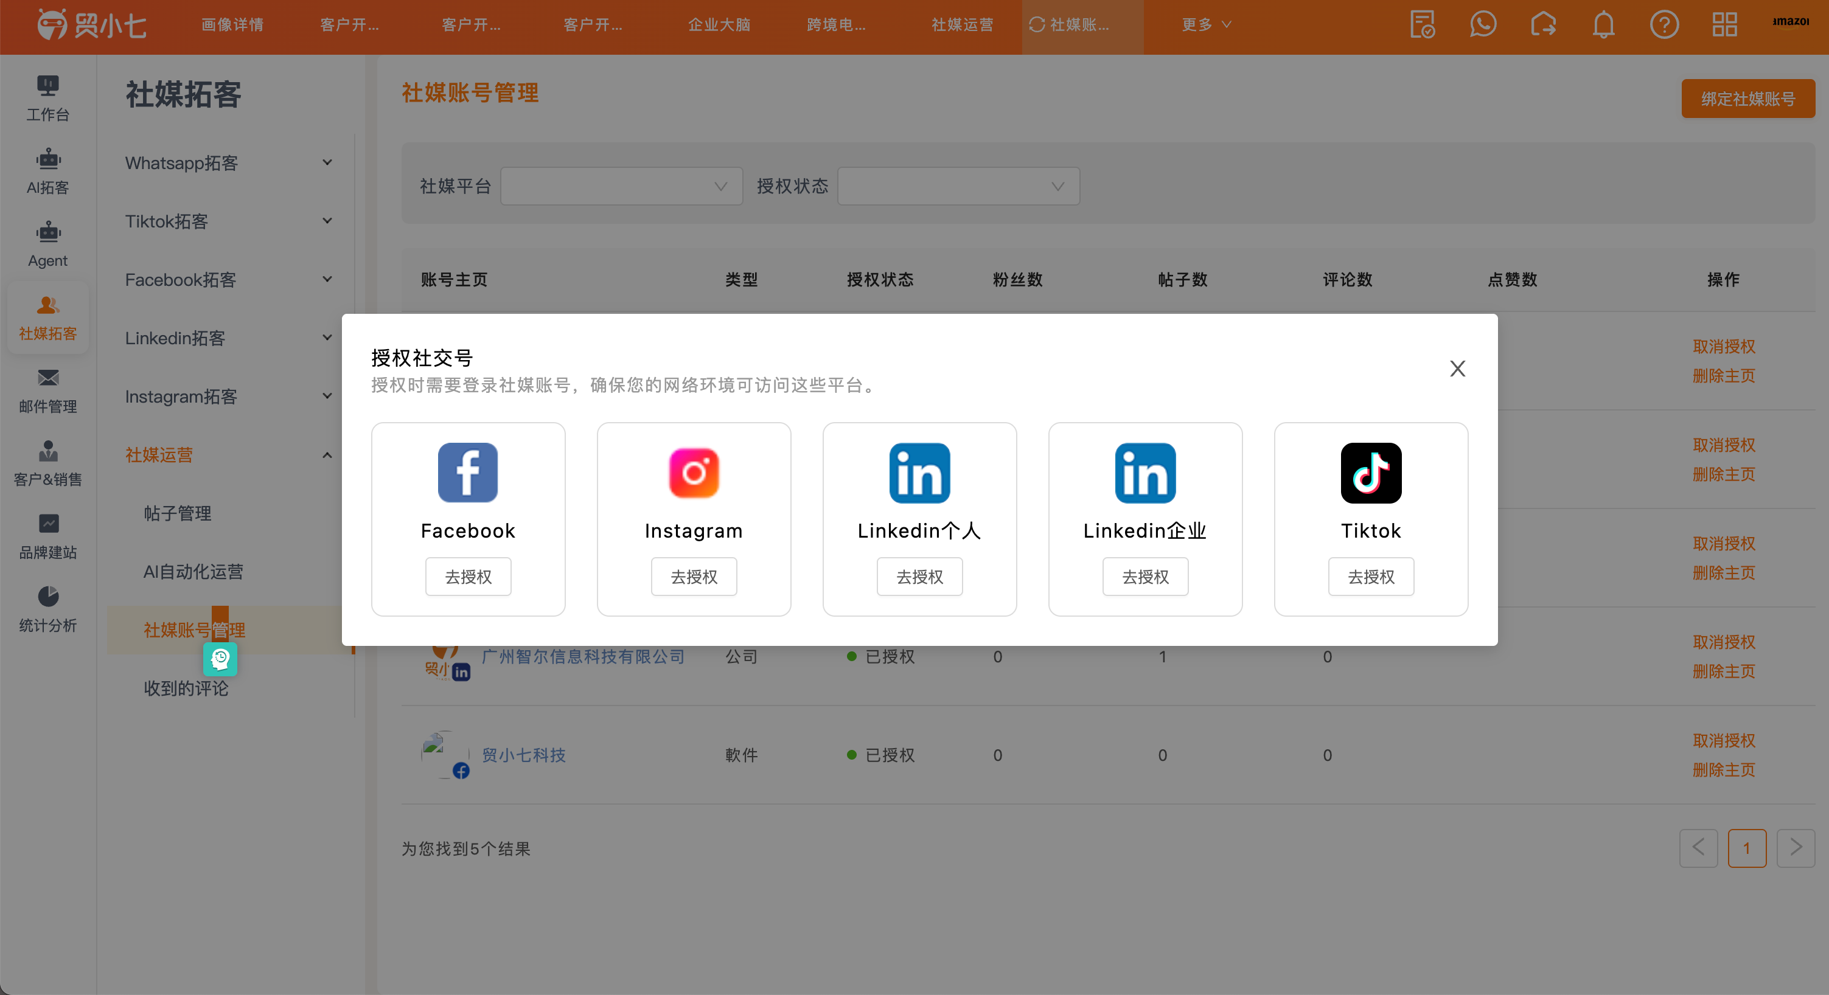Open the 社媒平台 dropdown

pyautogui.click(x=621, y=186)
